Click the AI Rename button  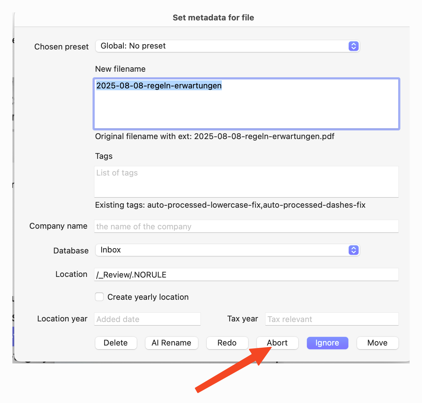pos(171,343)
